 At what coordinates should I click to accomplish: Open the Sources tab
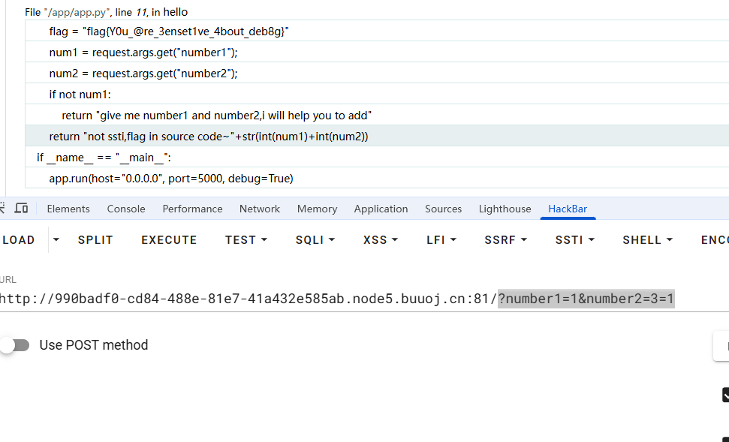[x=443, y=209]
